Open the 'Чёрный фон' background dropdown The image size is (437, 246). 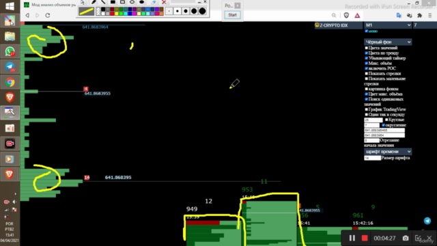click(388, 42)
